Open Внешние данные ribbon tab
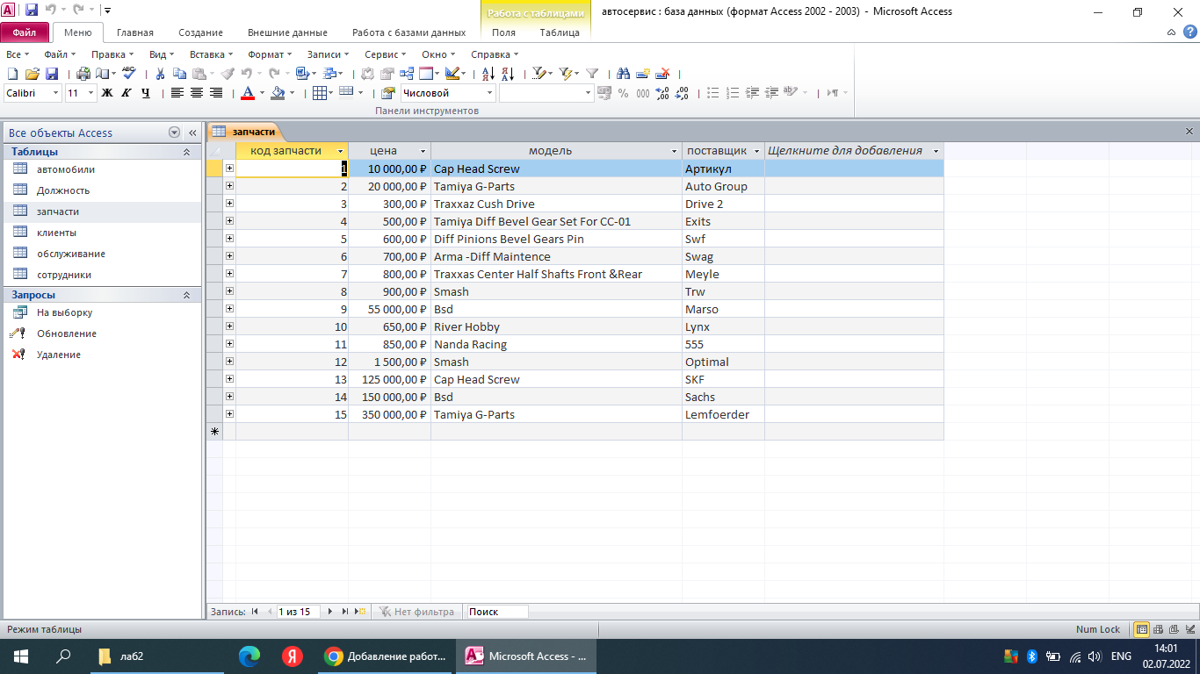1200x674 pixels. 287,32
